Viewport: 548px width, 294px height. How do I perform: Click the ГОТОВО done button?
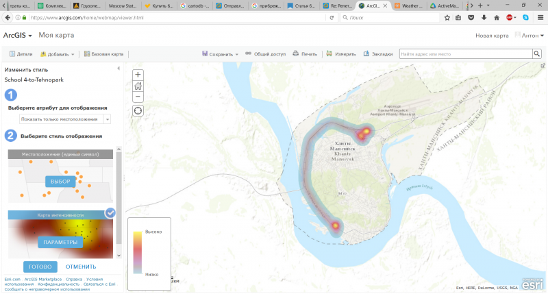tap(40, 267)
